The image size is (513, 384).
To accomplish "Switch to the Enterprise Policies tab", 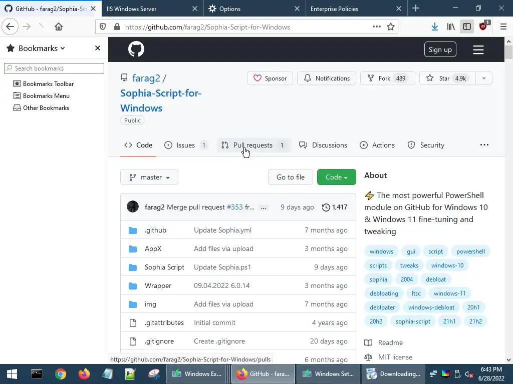I will pyautogui.click(x=356, y=9).
